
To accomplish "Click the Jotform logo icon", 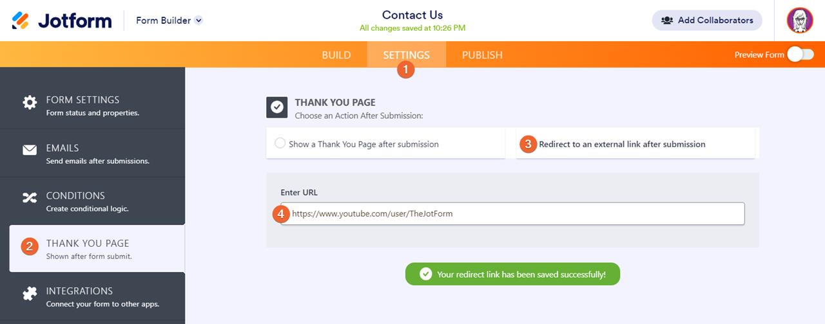I will [20, 21].
